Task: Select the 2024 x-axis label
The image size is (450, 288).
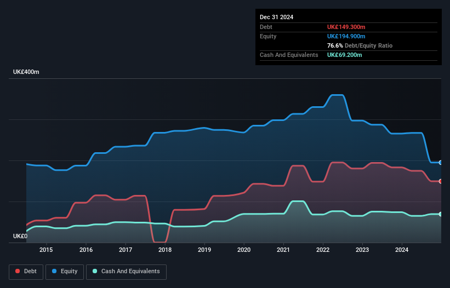Action: tap(402, 250)
